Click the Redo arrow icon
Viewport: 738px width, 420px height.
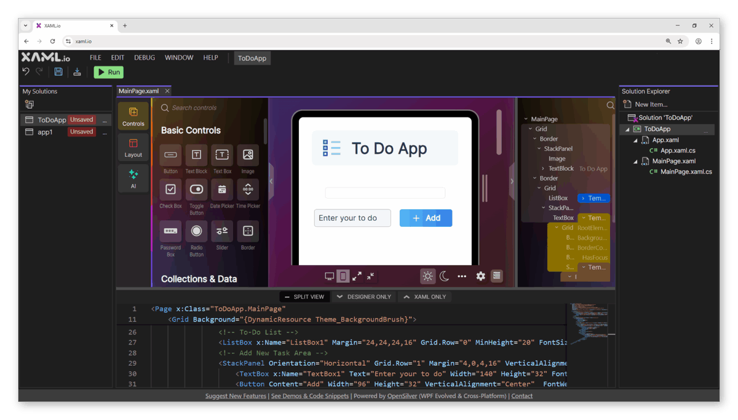point(39,72)
